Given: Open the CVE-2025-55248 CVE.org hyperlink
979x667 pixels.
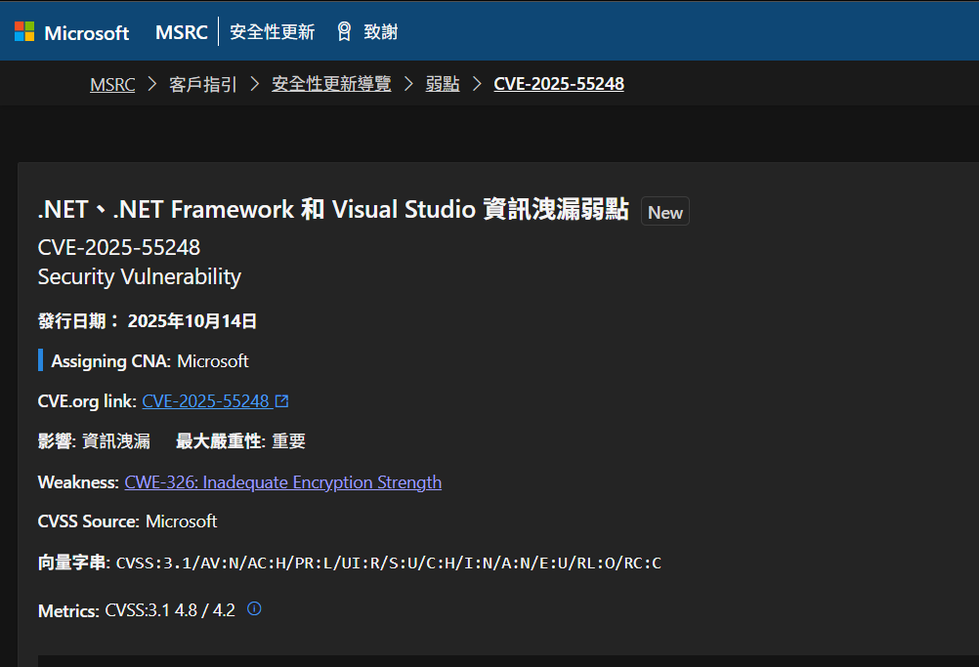Looking at the screenshot, I should tap(205, 401).
